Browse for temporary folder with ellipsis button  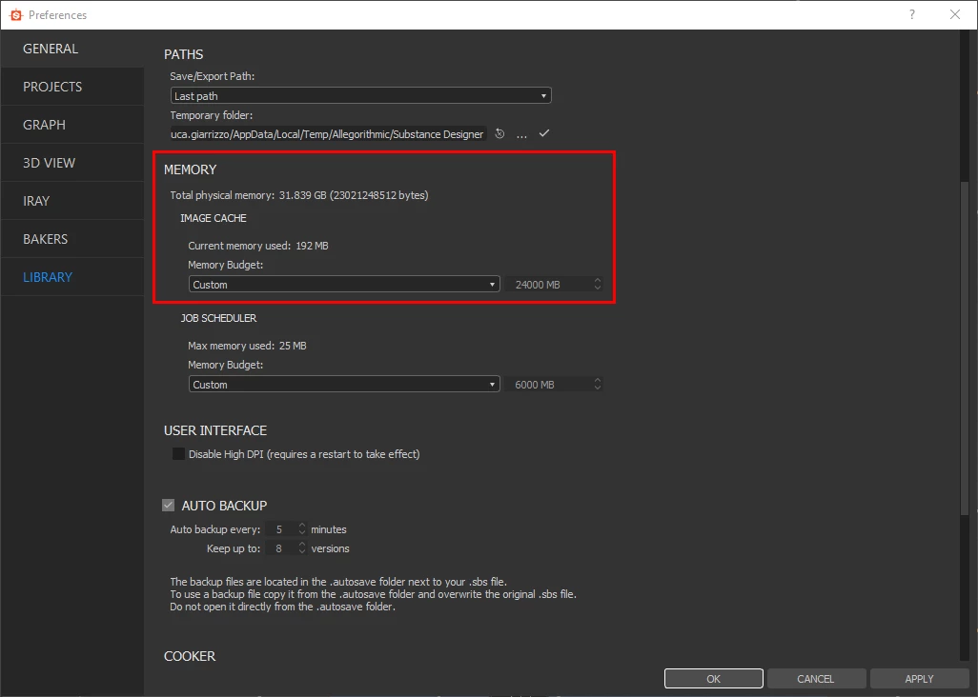(x=521, y=134)
